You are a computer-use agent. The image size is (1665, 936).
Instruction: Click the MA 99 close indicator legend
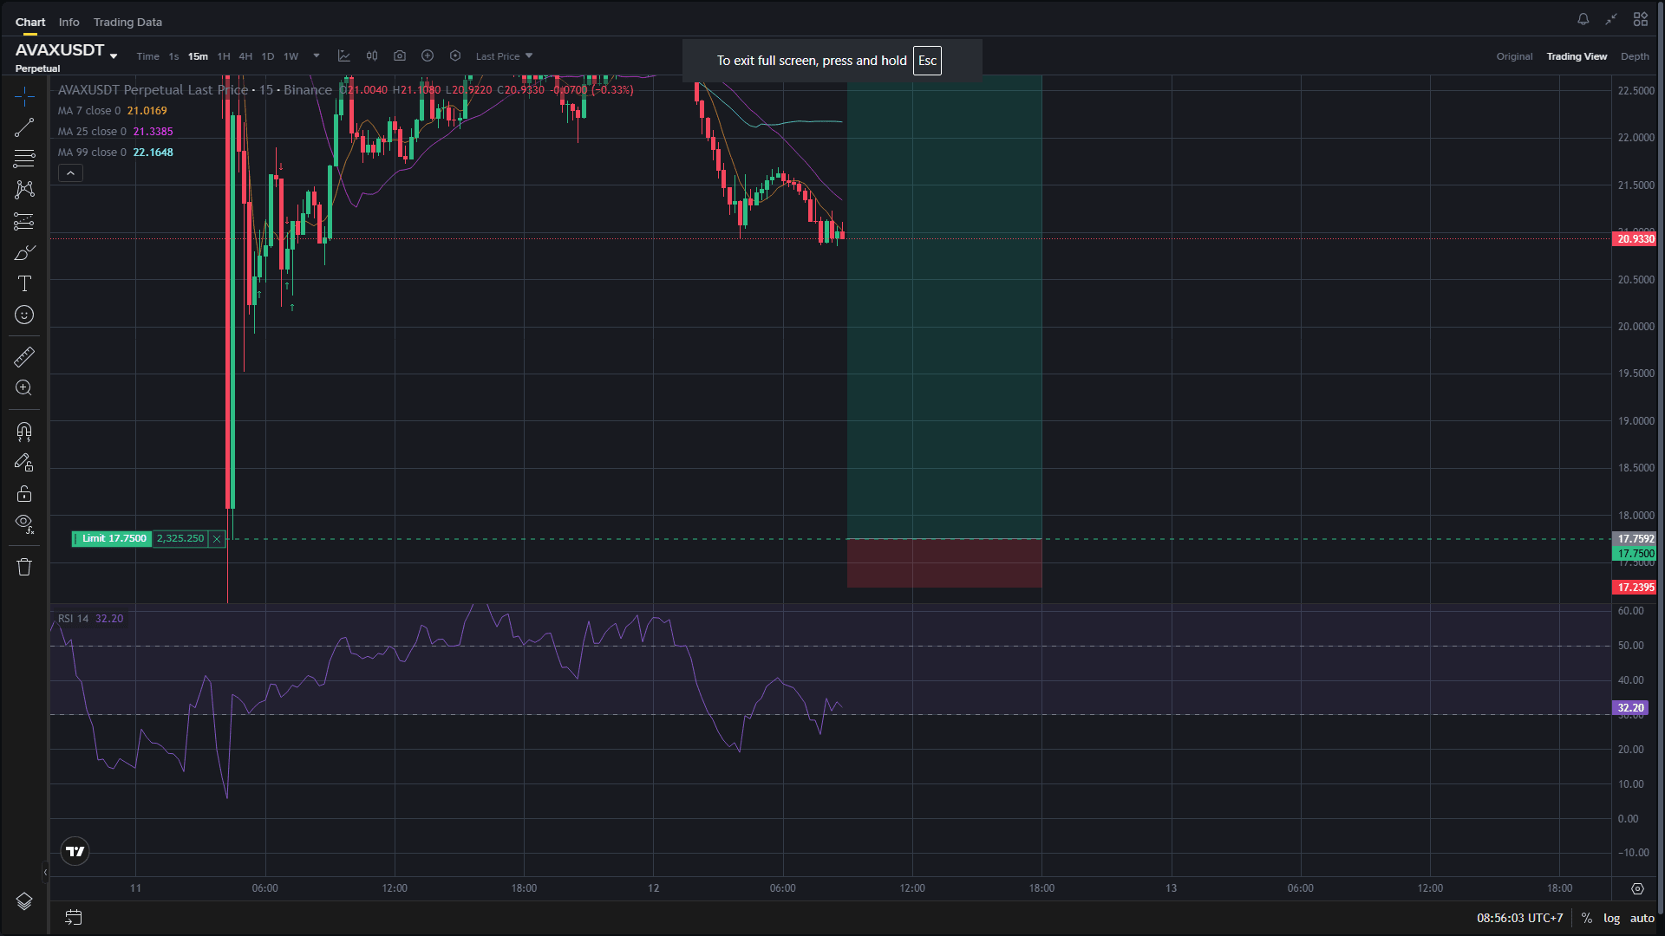115,153
